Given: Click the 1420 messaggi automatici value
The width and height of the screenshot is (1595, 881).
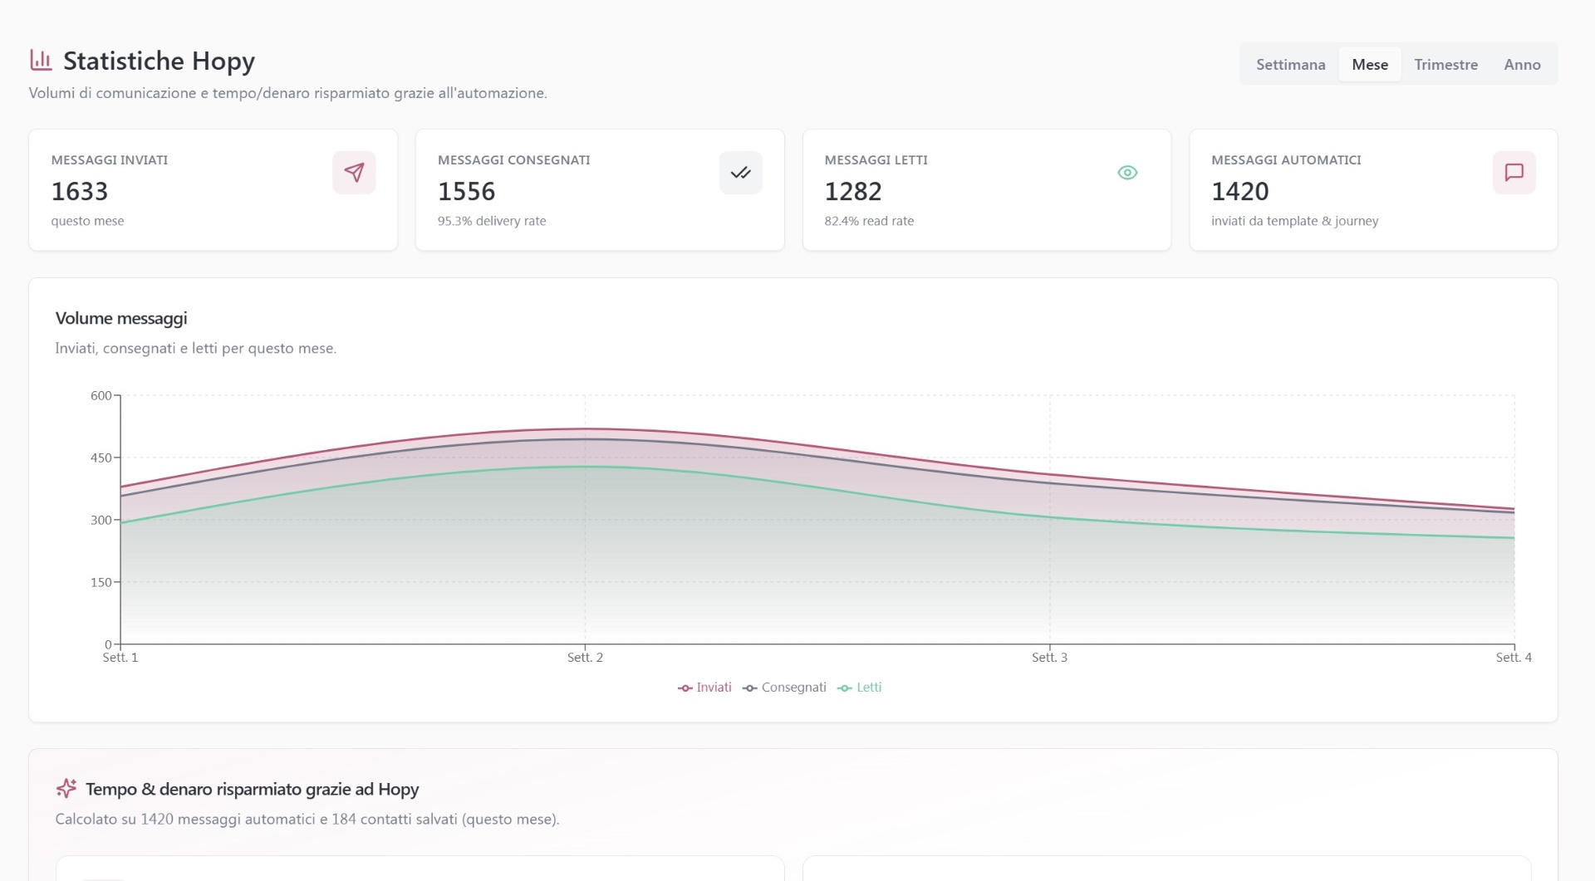Looking at the screenshot, I should coord(1240,192).
